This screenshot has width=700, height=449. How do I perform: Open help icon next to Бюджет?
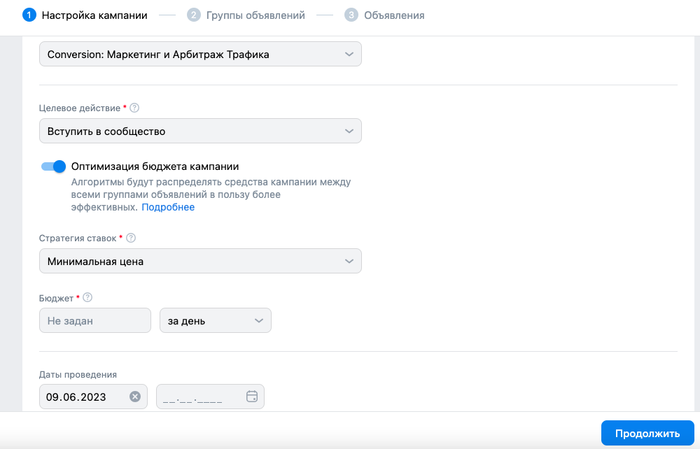87,297
